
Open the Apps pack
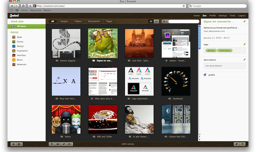coord(19,37)
